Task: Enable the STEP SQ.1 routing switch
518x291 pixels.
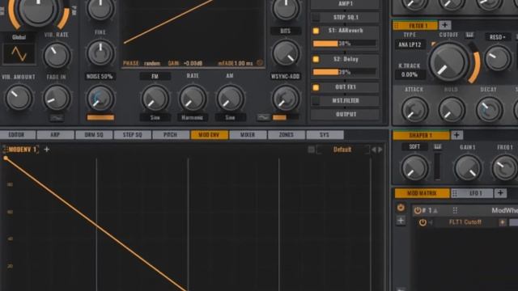Action: (316, 17)
